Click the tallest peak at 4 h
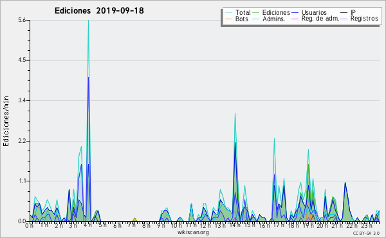The width and height of the screenshot is (386, 238). tap(88, 21)
